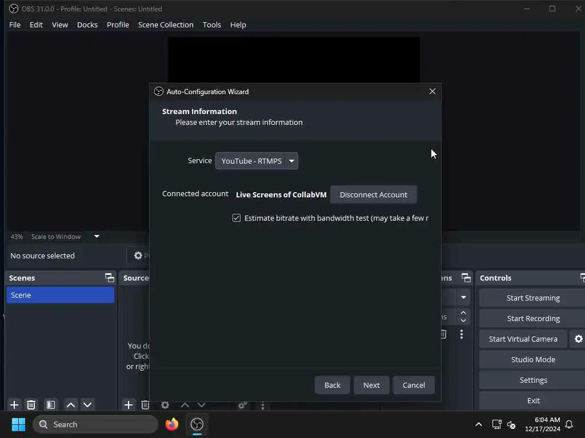585x438 pixels.
Task: Open the Windows Start menu
Action: [x=18, y=424]
